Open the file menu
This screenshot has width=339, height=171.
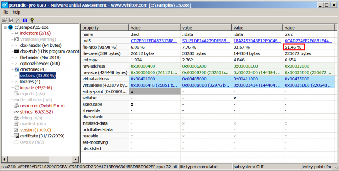click(x=6, y=12)
